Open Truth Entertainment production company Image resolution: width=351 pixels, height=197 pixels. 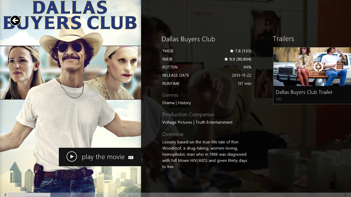point(214,122)
